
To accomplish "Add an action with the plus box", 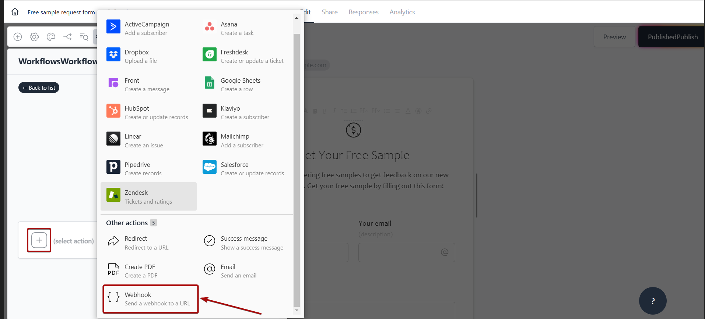I will [39, 240].
